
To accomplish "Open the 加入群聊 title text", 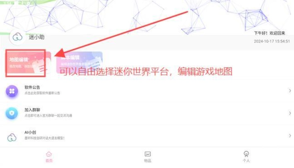I will 32,110.
